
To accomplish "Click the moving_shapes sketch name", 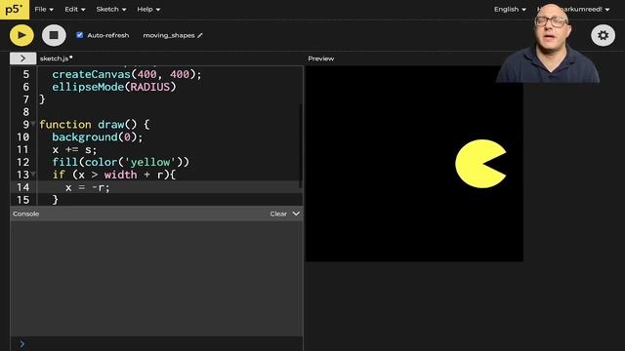I will click(x=169, y=35).
